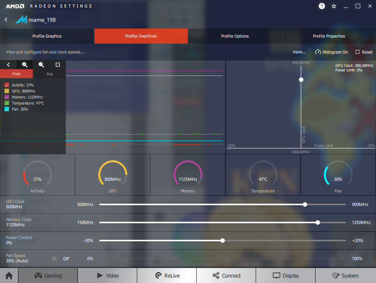Uncheck the Activity graph checkbox

(x=7, y=85)
